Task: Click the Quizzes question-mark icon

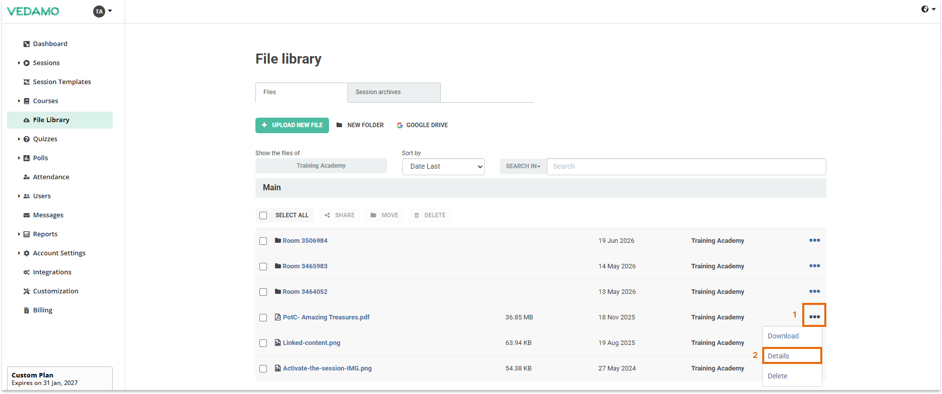Action: pos(27,139)
